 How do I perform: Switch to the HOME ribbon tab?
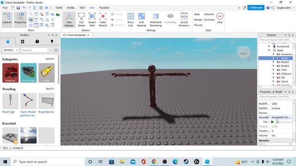tap(59, 8)
